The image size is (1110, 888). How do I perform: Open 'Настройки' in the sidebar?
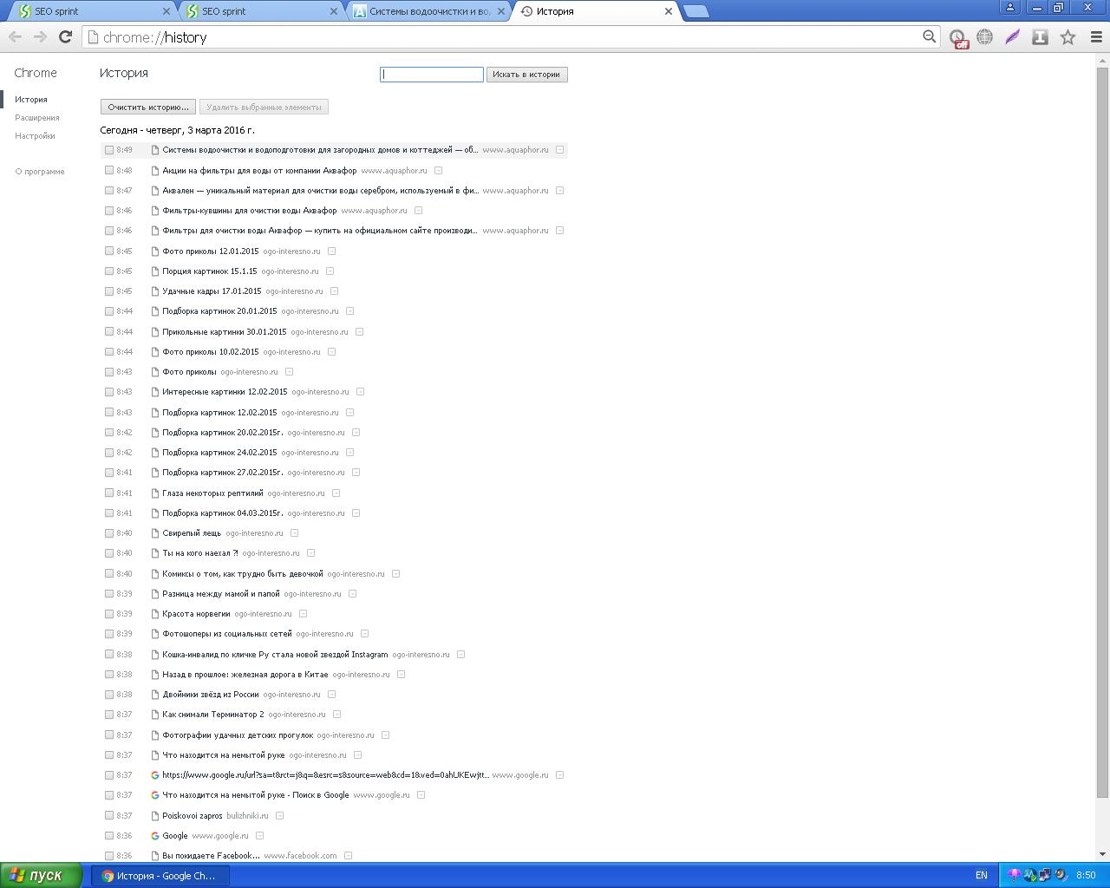[35, 136]
